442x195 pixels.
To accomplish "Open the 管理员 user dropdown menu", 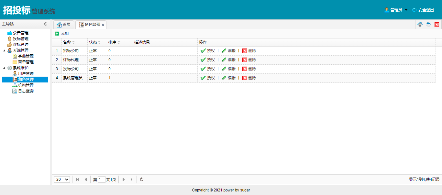I will [396, 10].
